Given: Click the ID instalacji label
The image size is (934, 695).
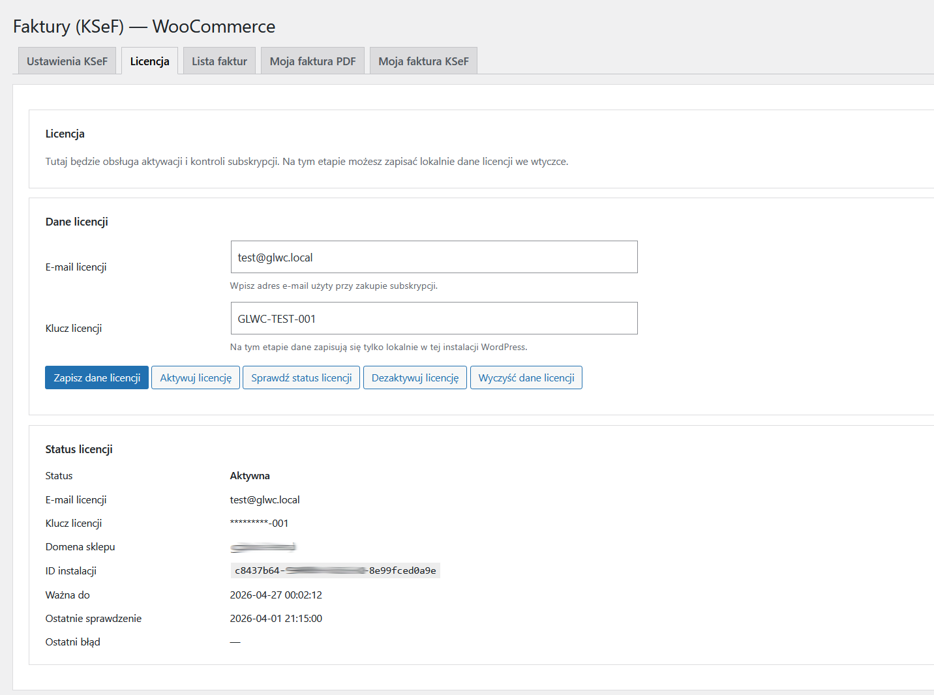Looking at the screenshot, I should (x=71, y=571).
